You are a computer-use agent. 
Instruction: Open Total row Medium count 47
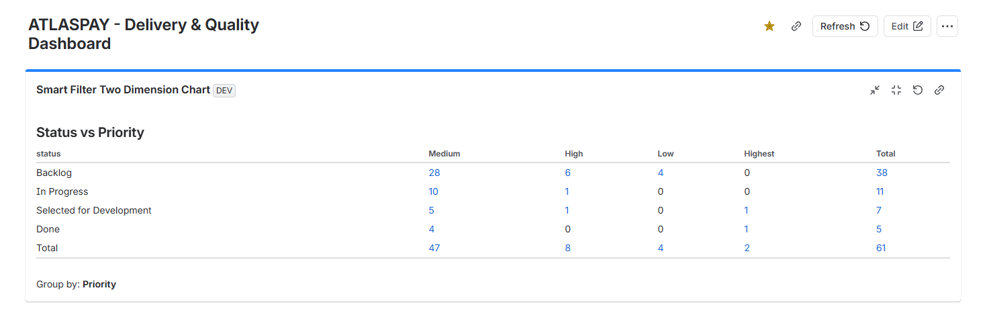[434, 248]
